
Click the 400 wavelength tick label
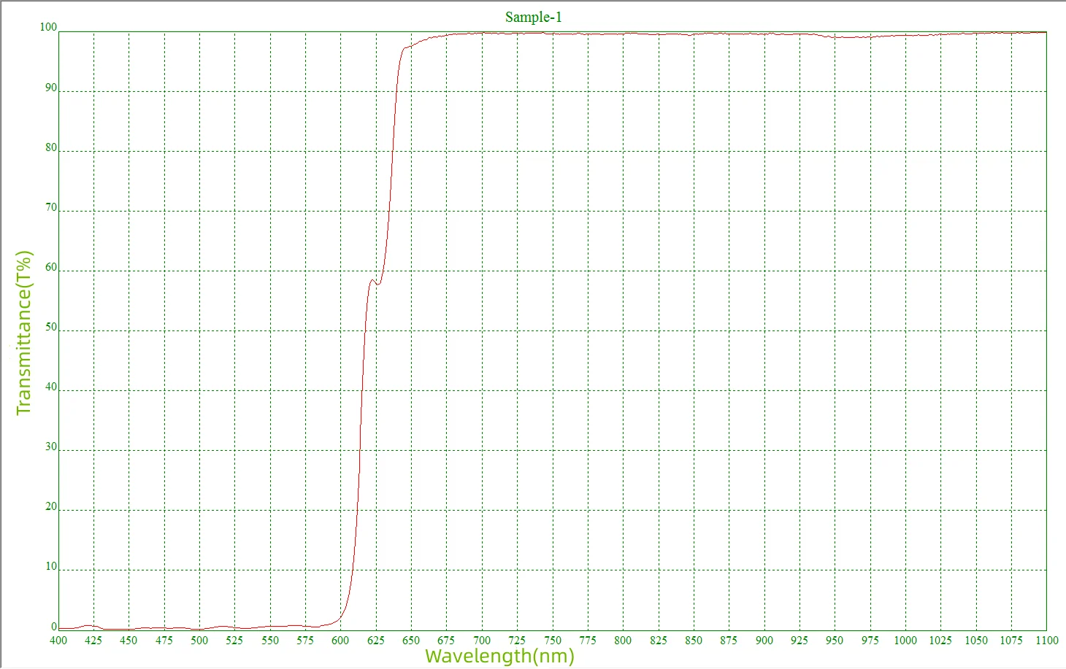tap(58, 640)
